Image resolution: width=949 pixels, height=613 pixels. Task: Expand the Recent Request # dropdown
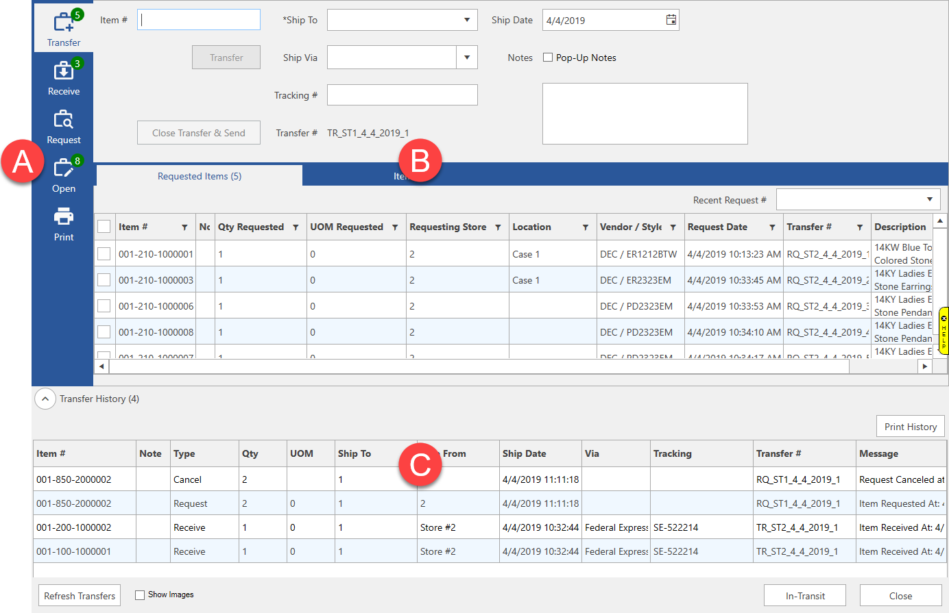tap(929, 199)
